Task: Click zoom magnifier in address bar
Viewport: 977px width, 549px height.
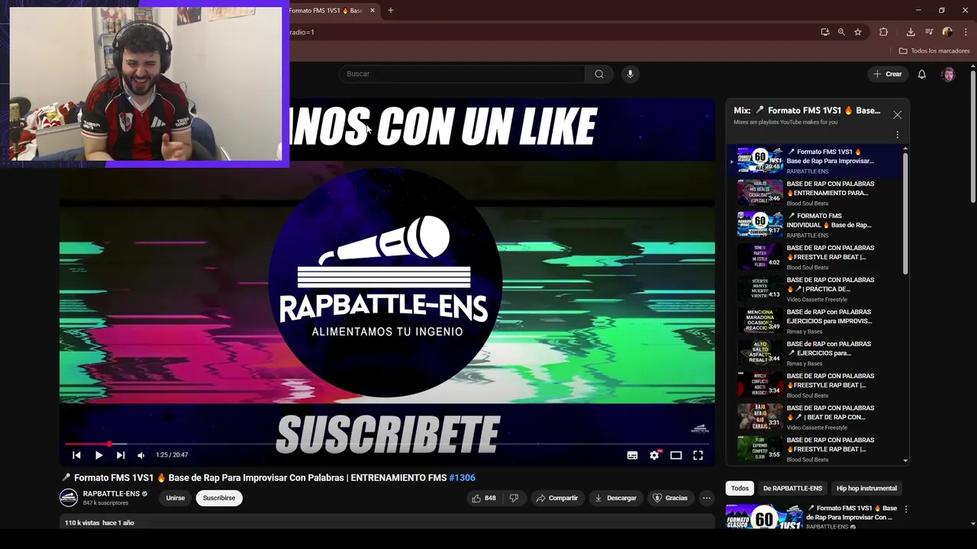Action: [x=841, y=32]
